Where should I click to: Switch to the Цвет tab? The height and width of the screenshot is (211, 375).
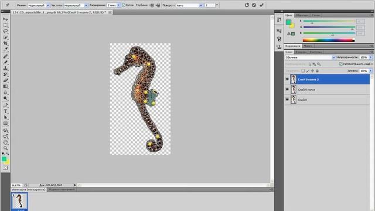(289, 15)
